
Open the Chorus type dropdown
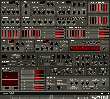pos(11,65)
